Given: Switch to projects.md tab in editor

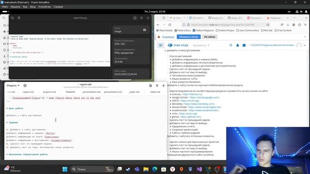Looking at the screenshot, I should coord(49,92).
